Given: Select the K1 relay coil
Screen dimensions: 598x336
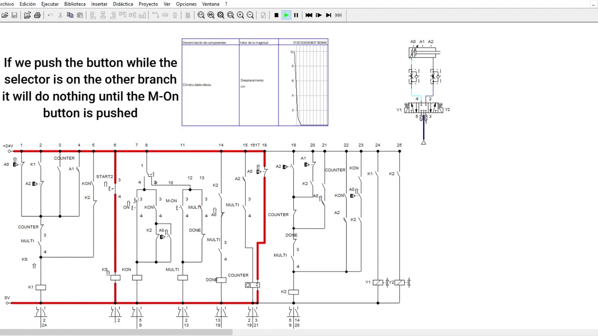Looking at the screenshot, I should click(x=41, y=287).
